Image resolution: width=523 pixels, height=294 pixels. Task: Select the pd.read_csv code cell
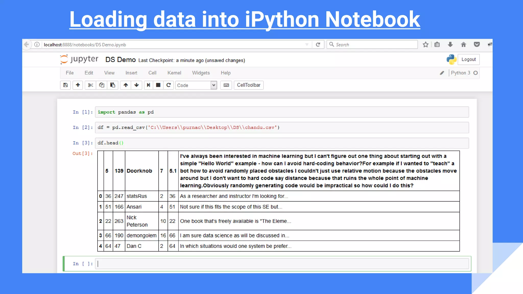[282, 128]
